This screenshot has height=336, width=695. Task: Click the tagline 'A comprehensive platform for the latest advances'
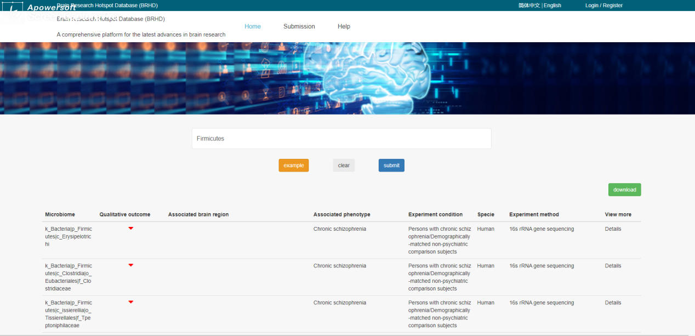coord(141,35)
